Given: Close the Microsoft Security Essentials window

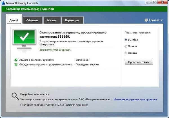Looking at the screenshot, I should 163,2.
